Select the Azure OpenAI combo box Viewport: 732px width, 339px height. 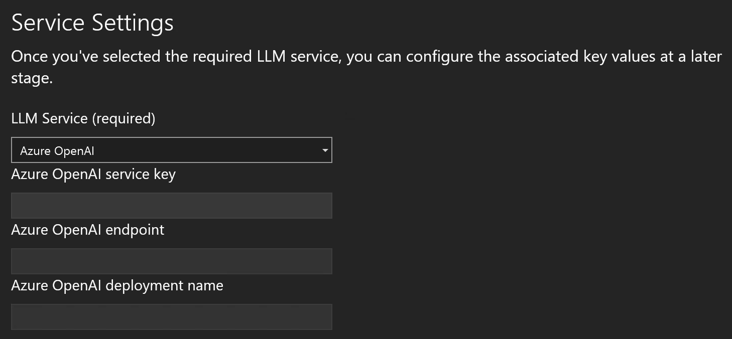click(172, 149)
